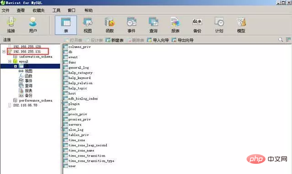
Task: Select 视图 node under mysql
Action: 28,71
